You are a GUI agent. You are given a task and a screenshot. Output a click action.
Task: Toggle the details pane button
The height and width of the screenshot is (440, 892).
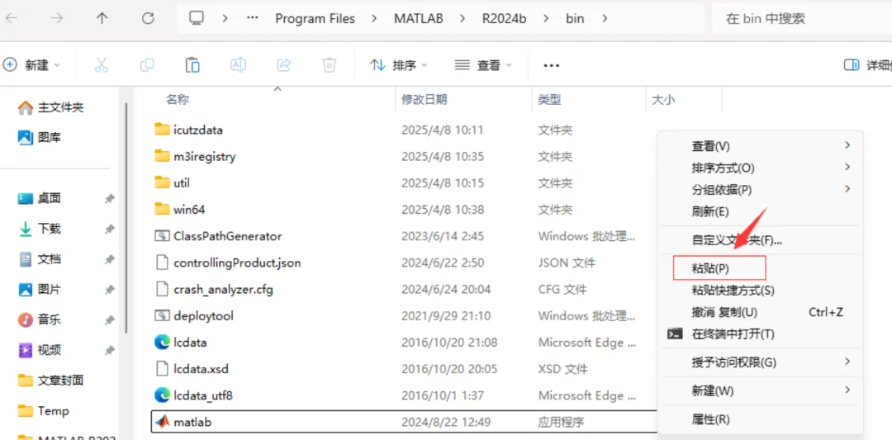867,65
